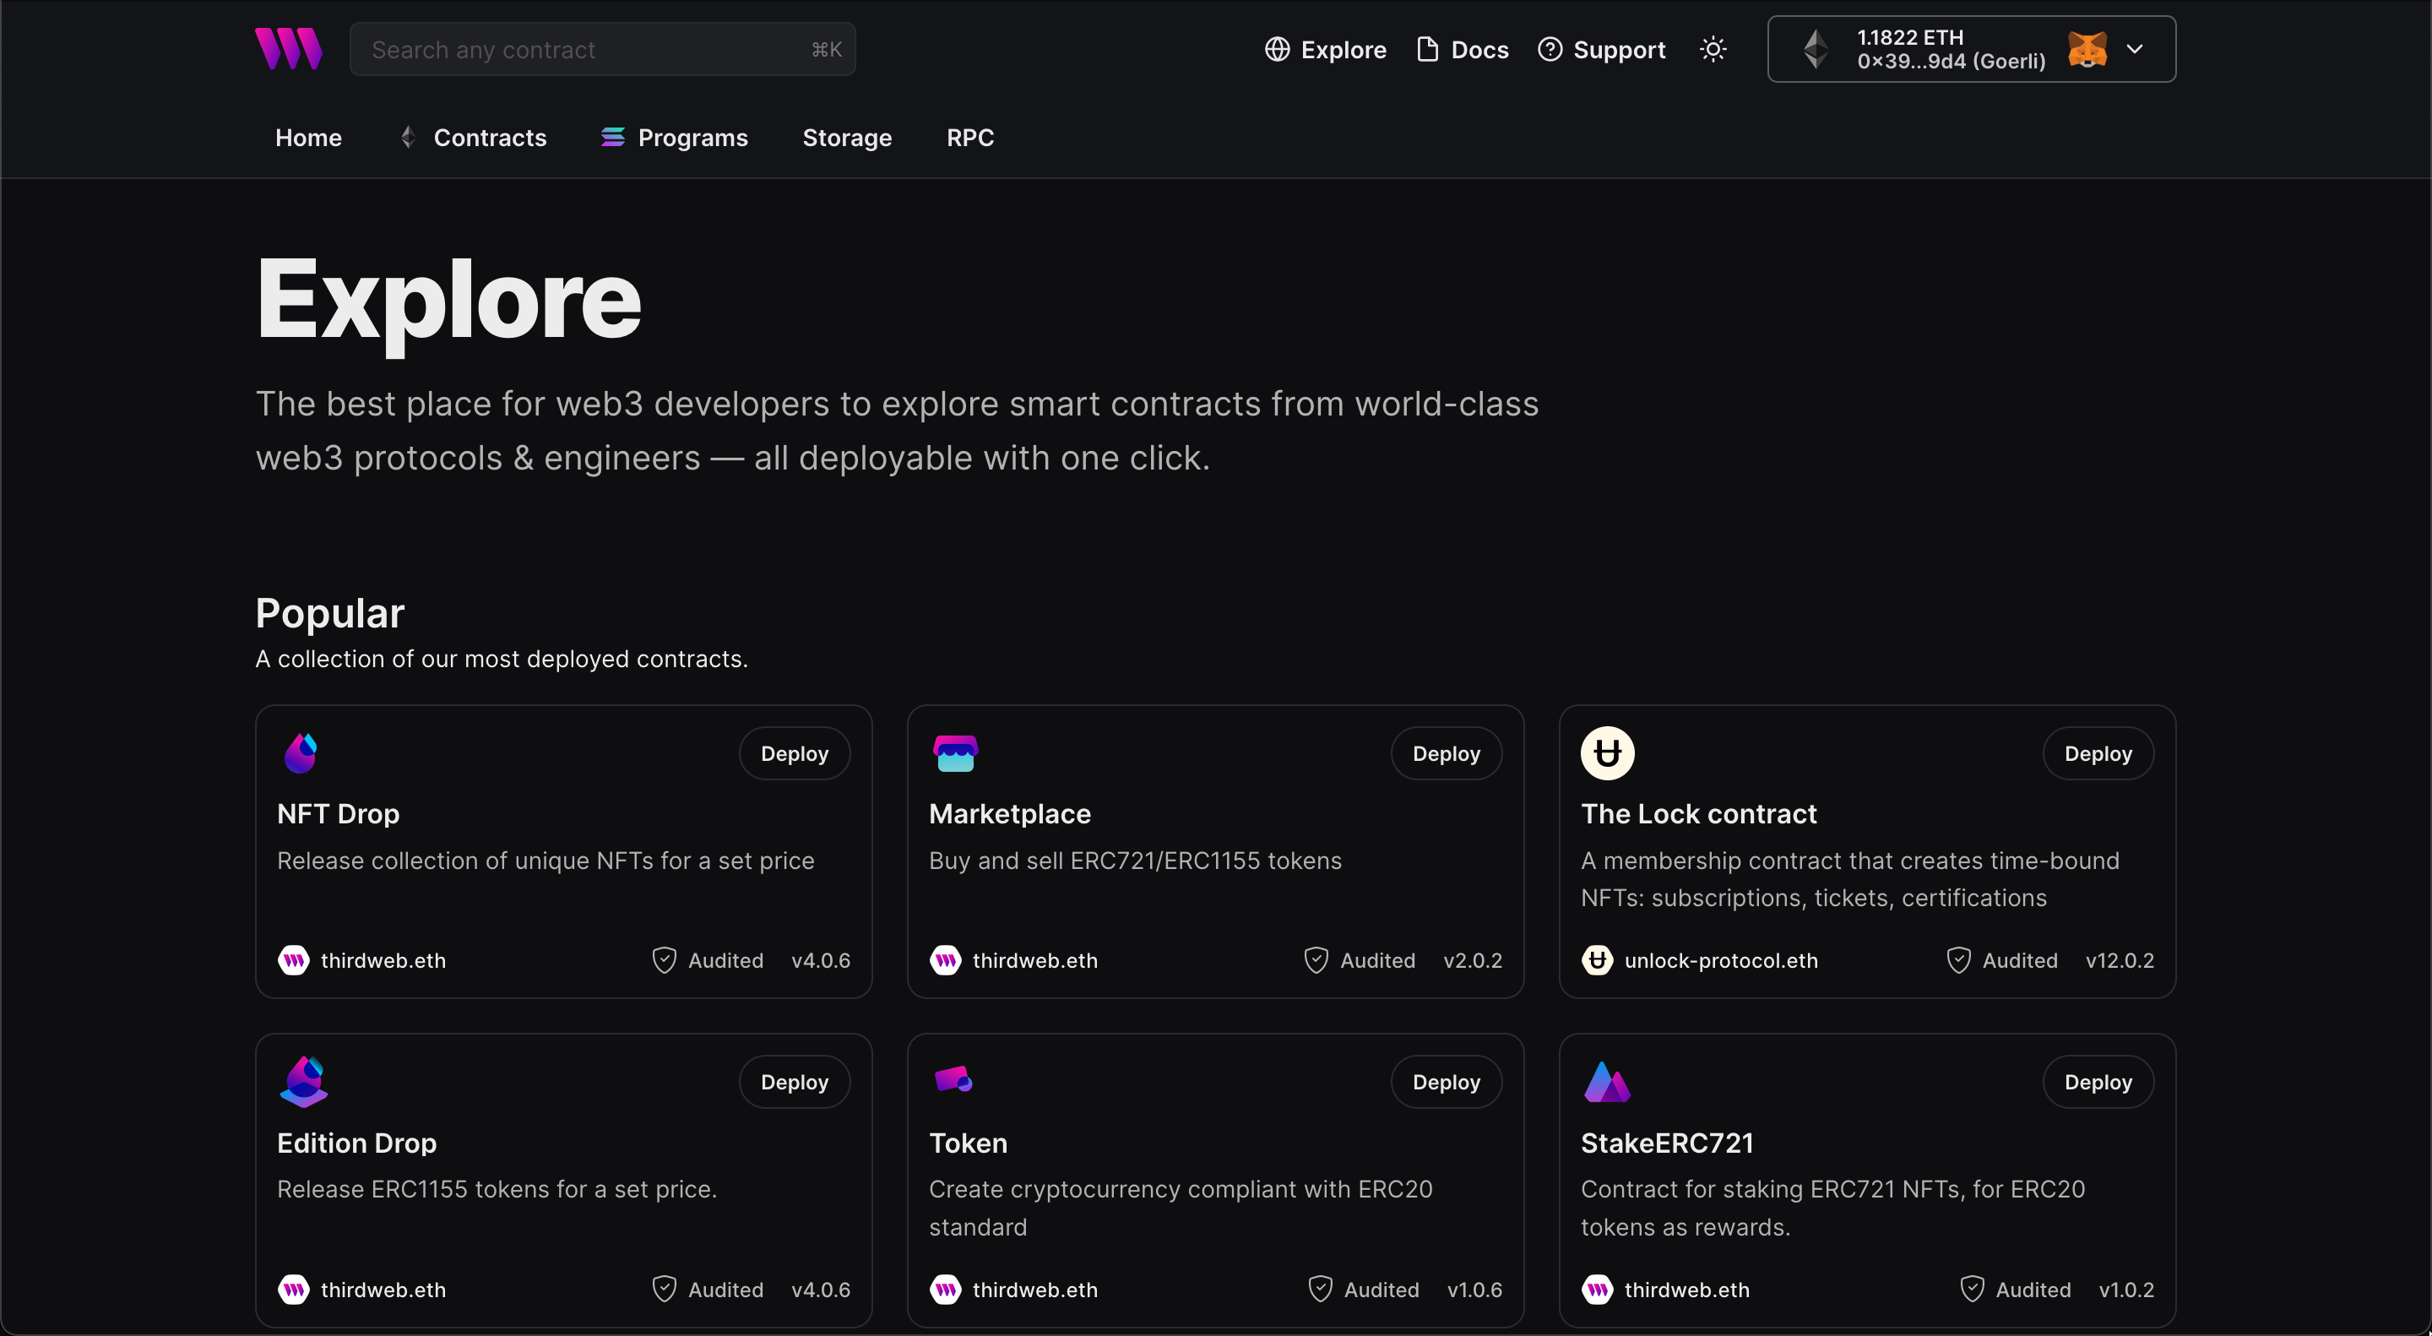This screenshot has height=1336, width=2432.
Task: Click The Lock contract padlock icon
Action: [x=1607, y=752]
